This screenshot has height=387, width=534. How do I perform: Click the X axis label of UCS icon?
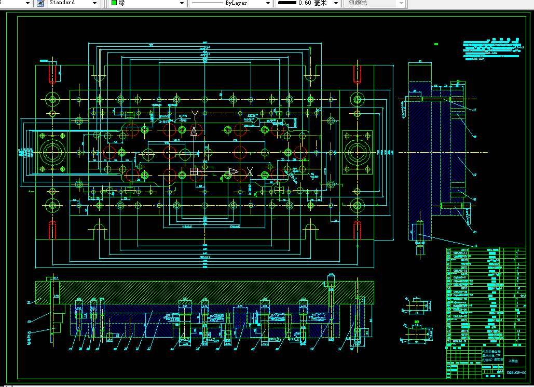click(x=250, y=171)
